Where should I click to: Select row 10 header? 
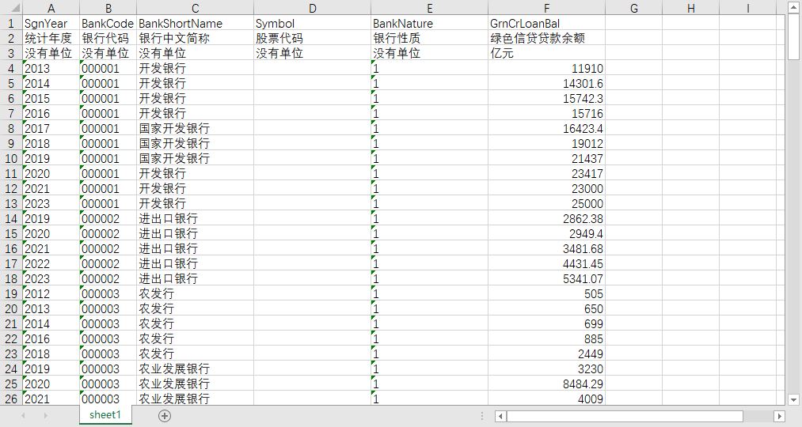(x=11, y=158)
